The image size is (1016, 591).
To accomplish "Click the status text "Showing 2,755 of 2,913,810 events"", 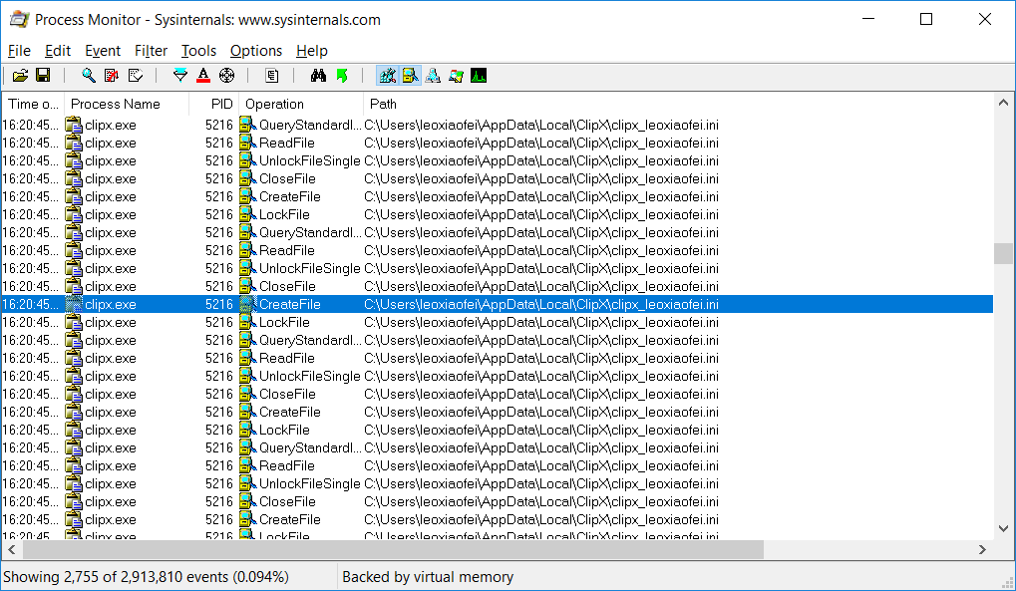I will point(146,577).
